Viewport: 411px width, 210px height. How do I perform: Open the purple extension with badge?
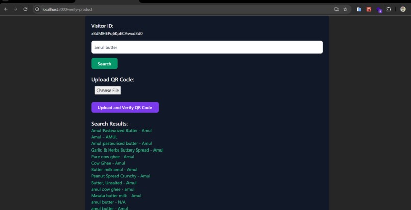coord(379,10)
